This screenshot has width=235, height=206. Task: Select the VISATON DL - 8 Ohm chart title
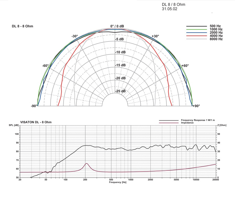click(x=36, y=123)
